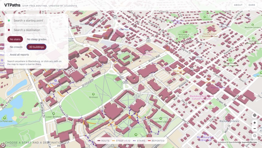Open the OpenStreetMap attribution link
This screenshot has width=262, height=148.
click(234, 142)
